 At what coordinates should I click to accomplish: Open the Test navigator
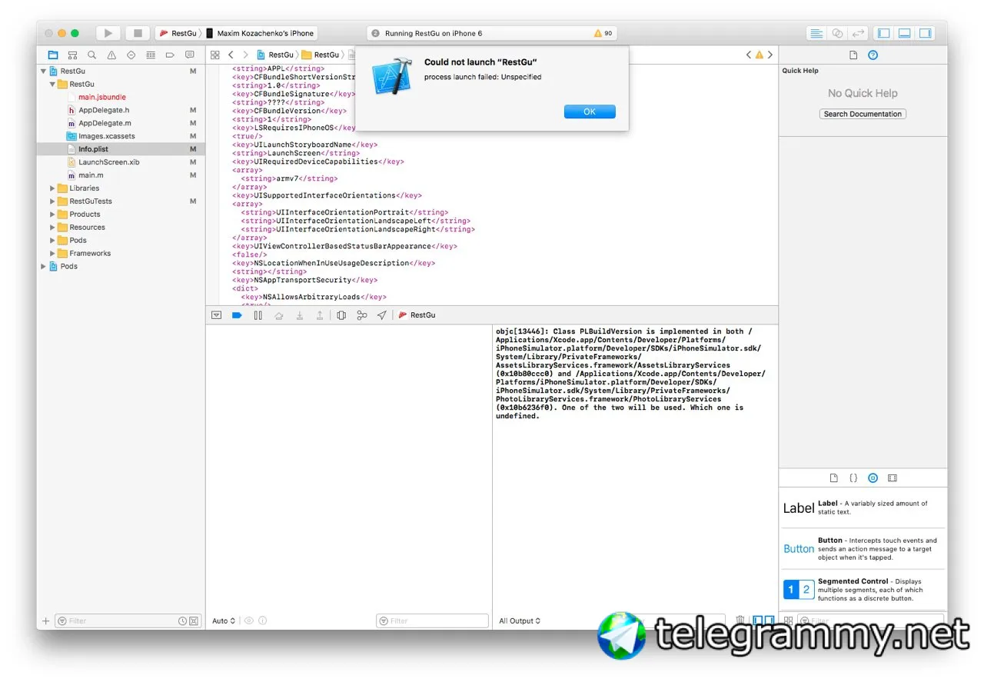coord(131,55)
